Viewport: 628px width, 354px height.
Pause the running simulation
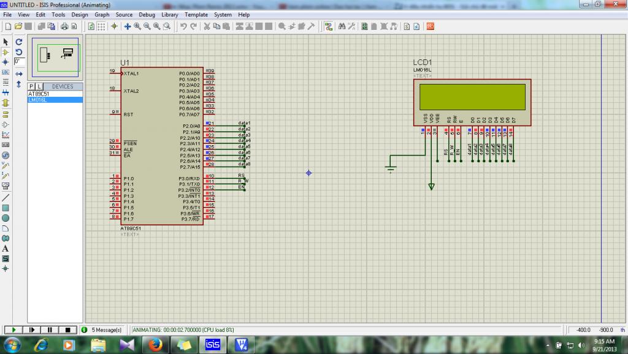pyautogui.click(x=50, y=330)
